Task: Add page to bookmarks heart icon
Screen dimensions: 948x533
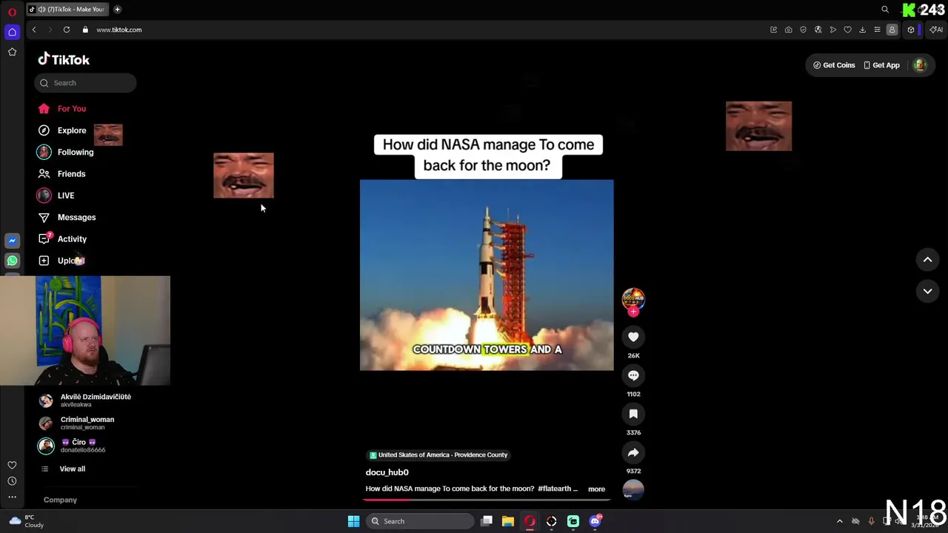Action: (847, 30)
